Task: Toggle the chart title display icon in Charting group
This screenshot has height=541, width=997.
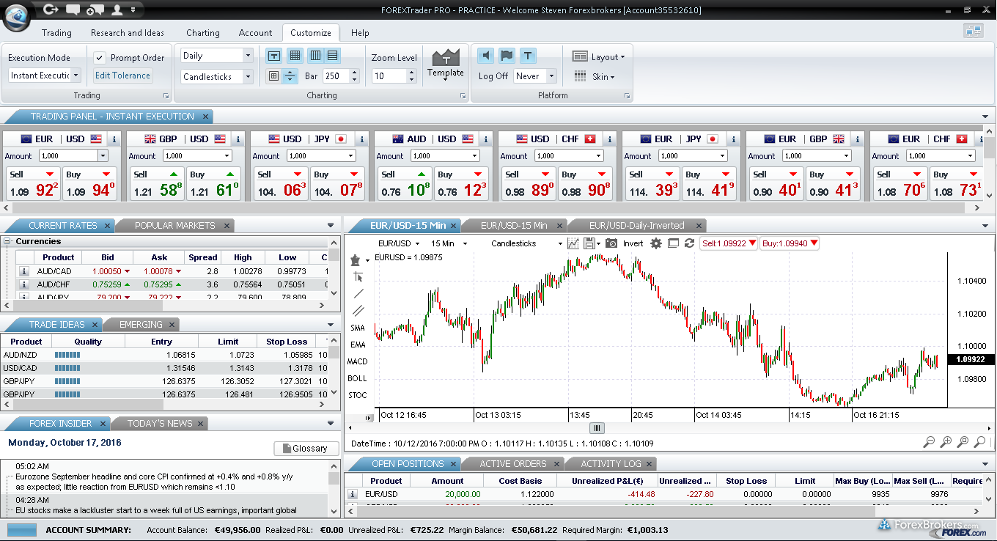Action: [274, 56]
